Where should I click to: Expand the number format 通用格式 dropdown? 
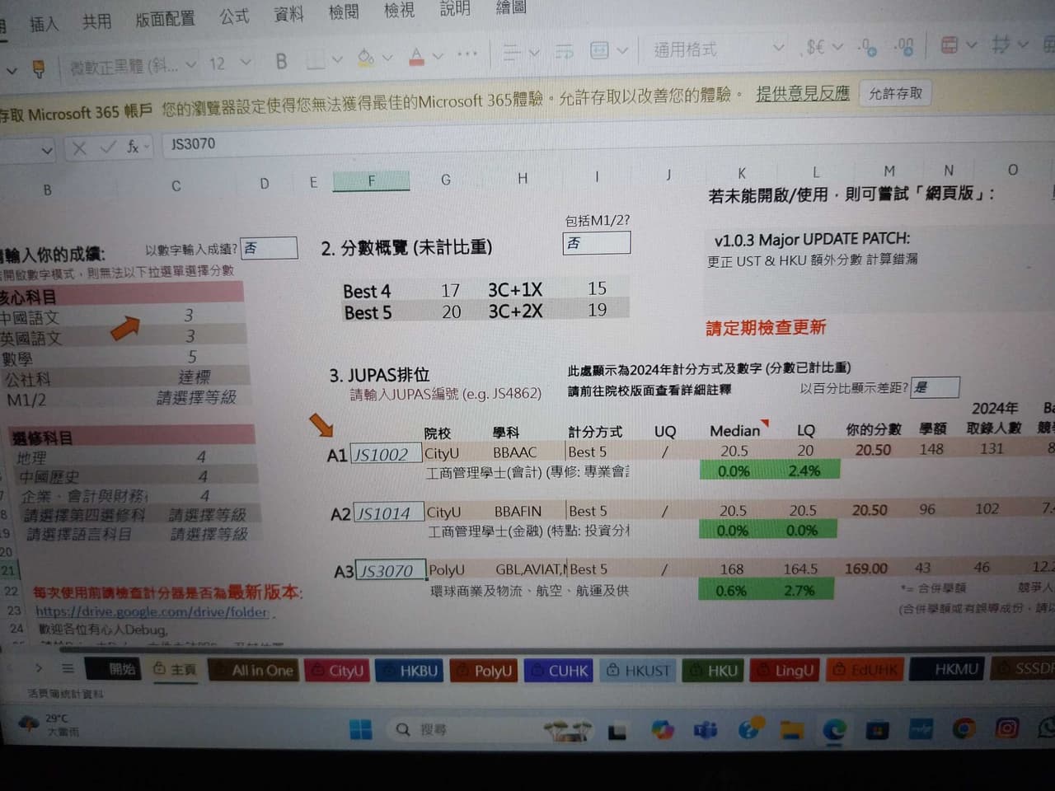778,47
